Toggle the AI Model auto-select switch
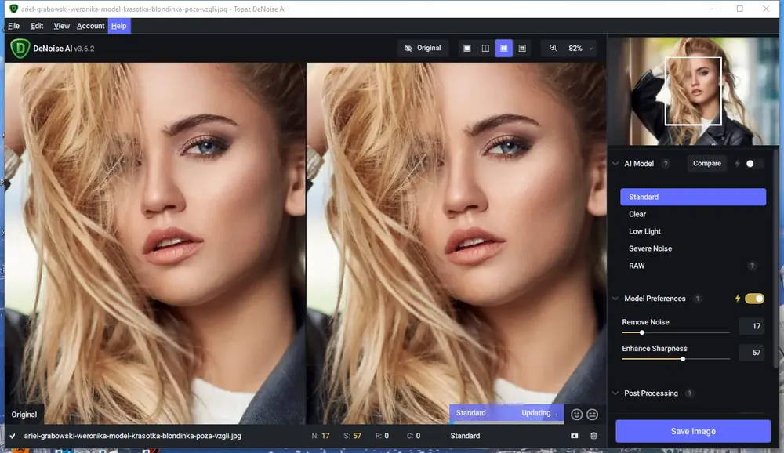This screenshot has height=453, width=784. [753, 164]
